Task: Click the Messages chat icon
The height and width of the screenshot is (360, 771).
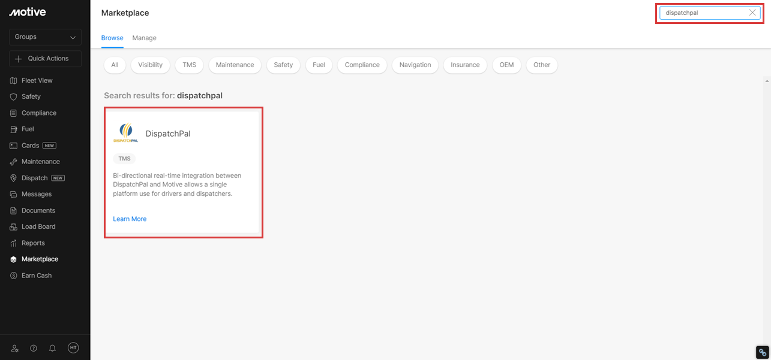Action: [x=14, y=194]
